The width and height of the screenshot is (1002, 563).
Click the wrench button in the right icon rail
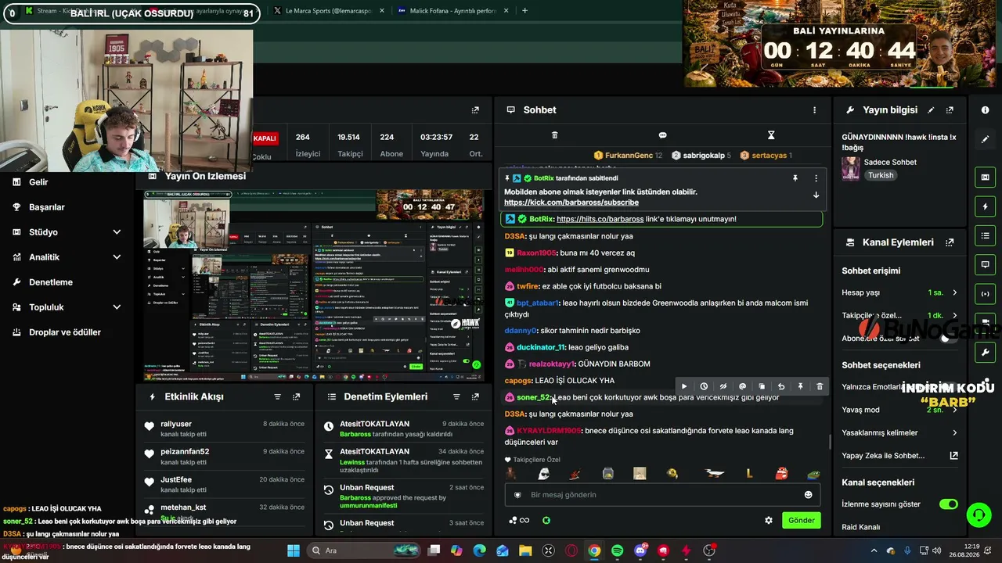coord(985,352)
